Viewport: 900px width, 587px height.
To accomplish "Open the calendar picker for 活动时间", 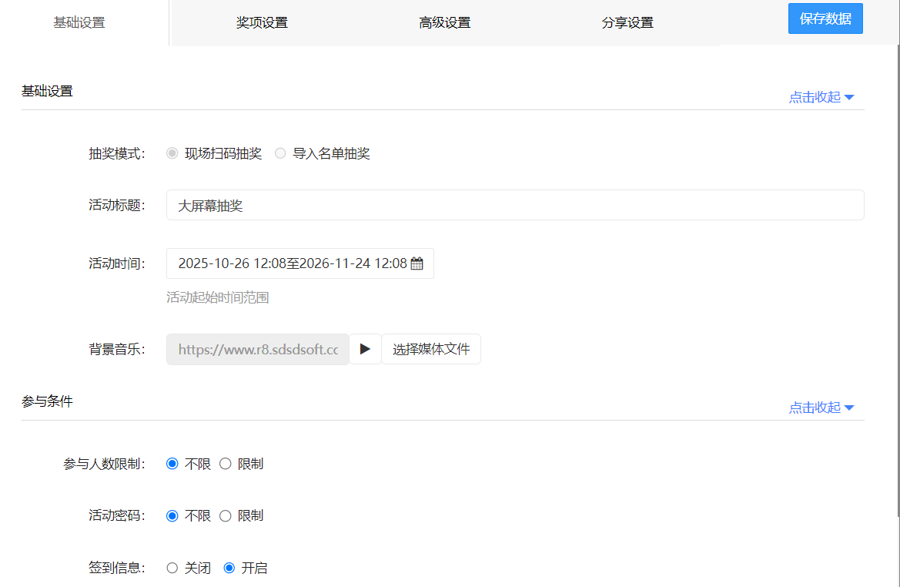I will coord(417,263).
